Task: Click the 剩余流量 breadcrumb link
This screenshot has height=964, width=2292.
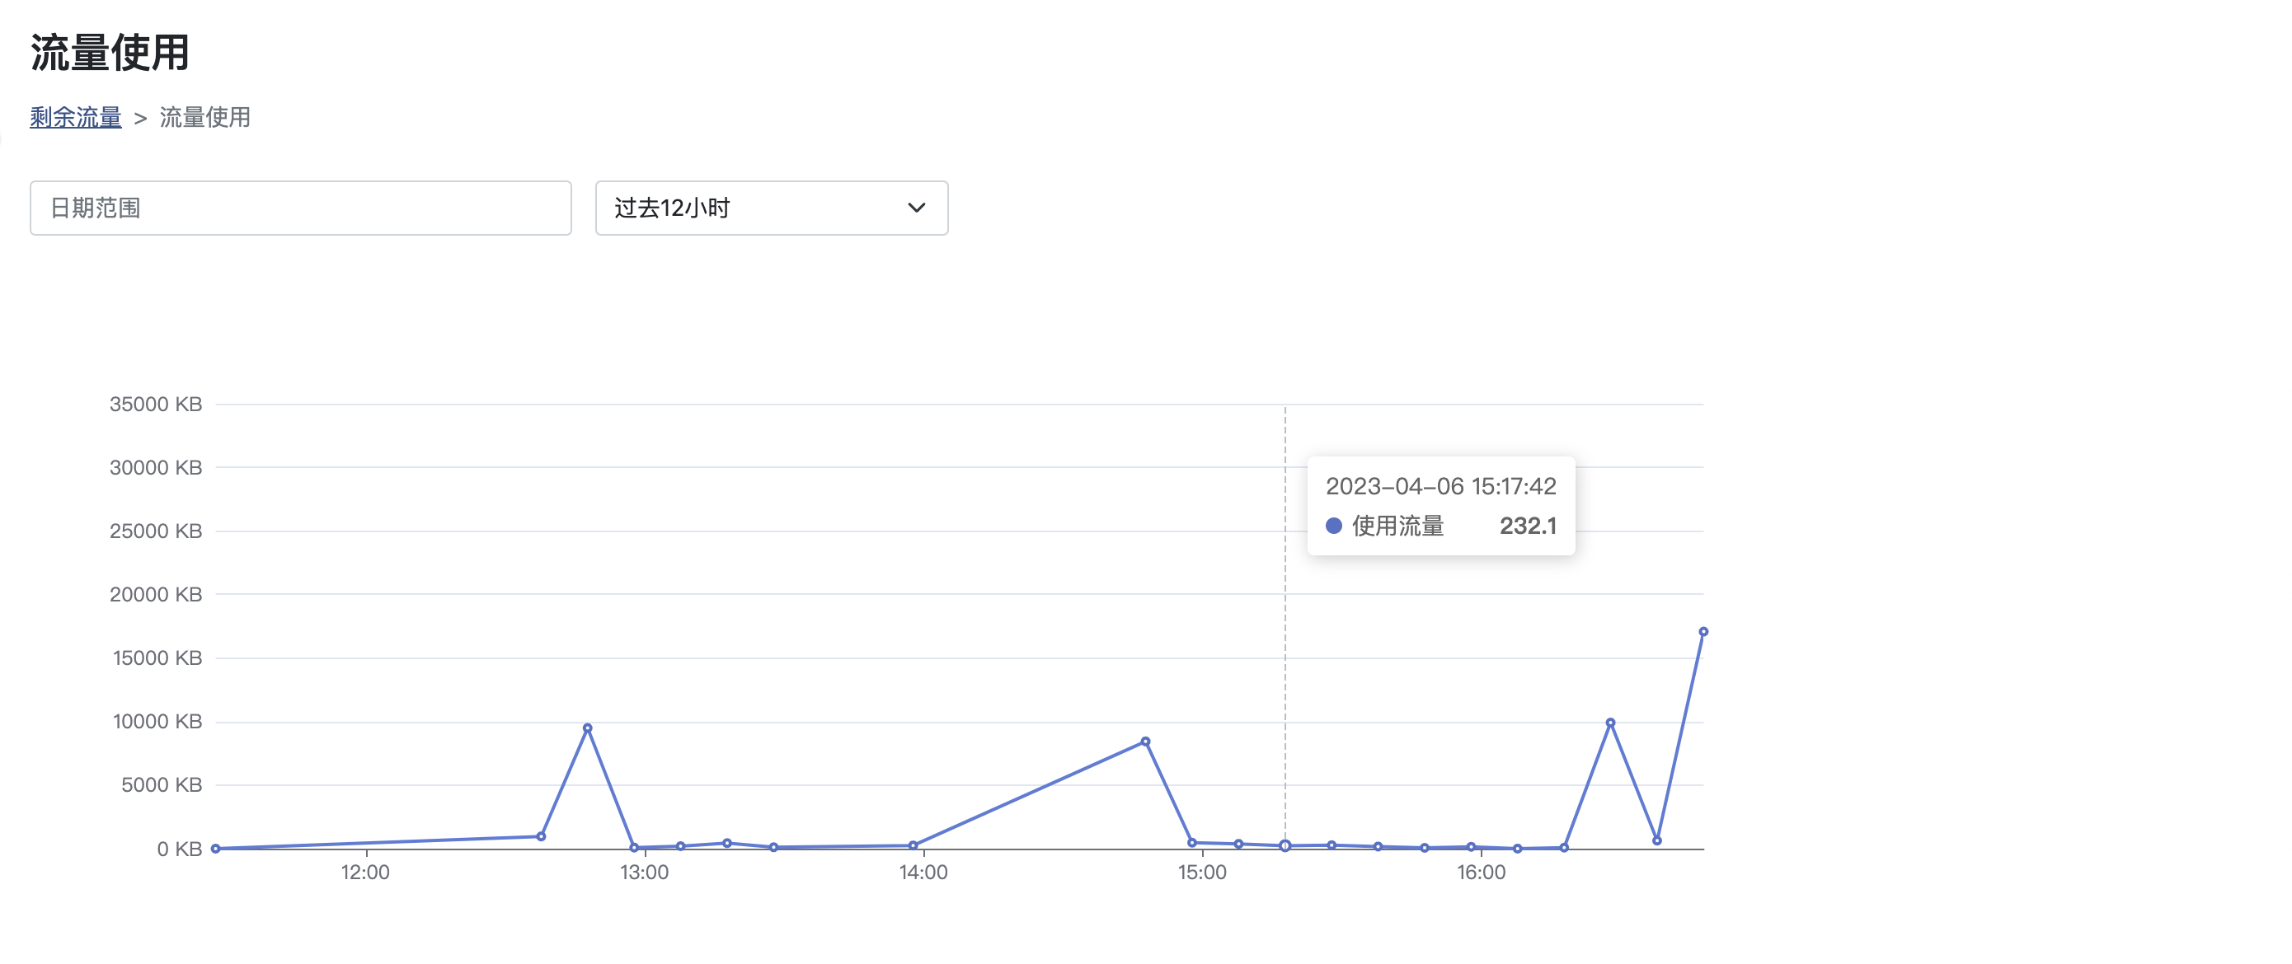Action: [76, 117]
